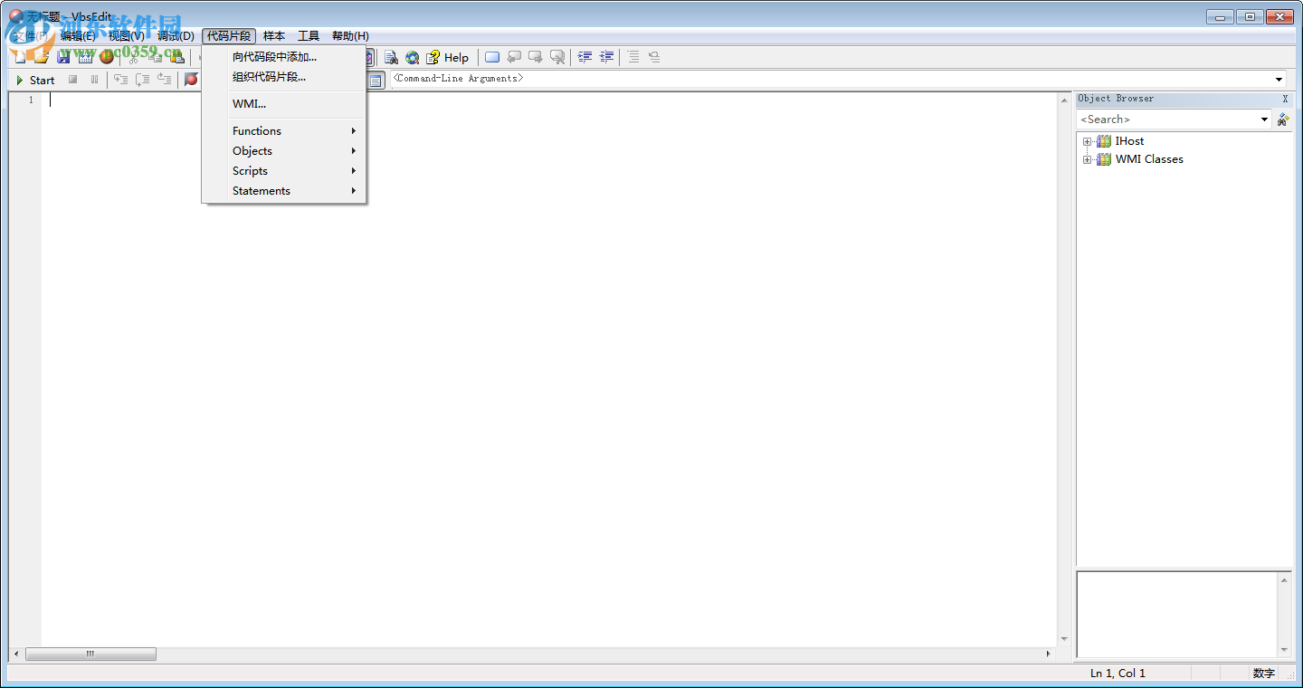Click the 数字 status bar indicator
1303x688 pixels.
[1263, 674]
